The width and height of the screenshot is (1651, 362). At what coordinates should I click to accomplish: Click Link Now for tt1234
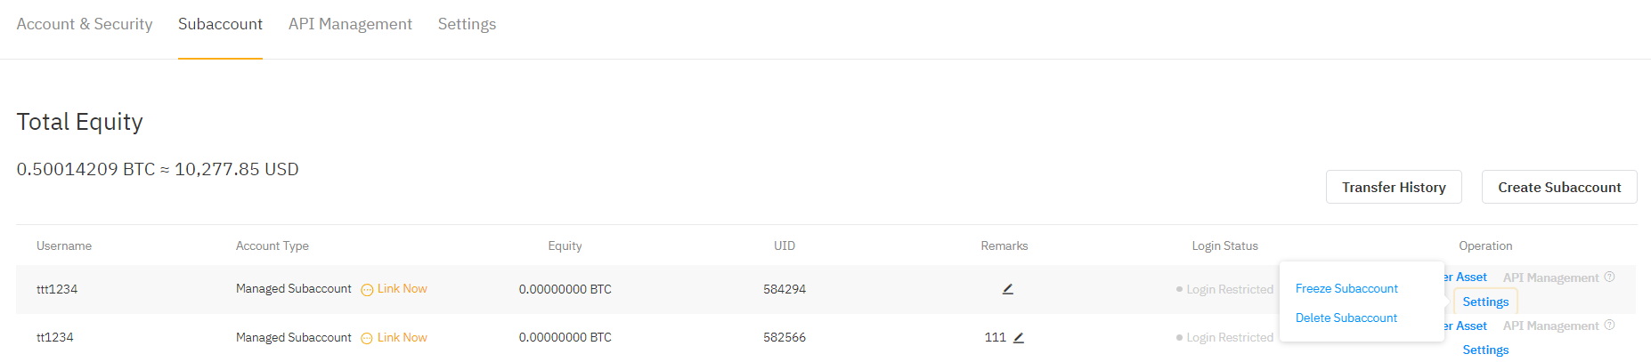coord(403,338)
